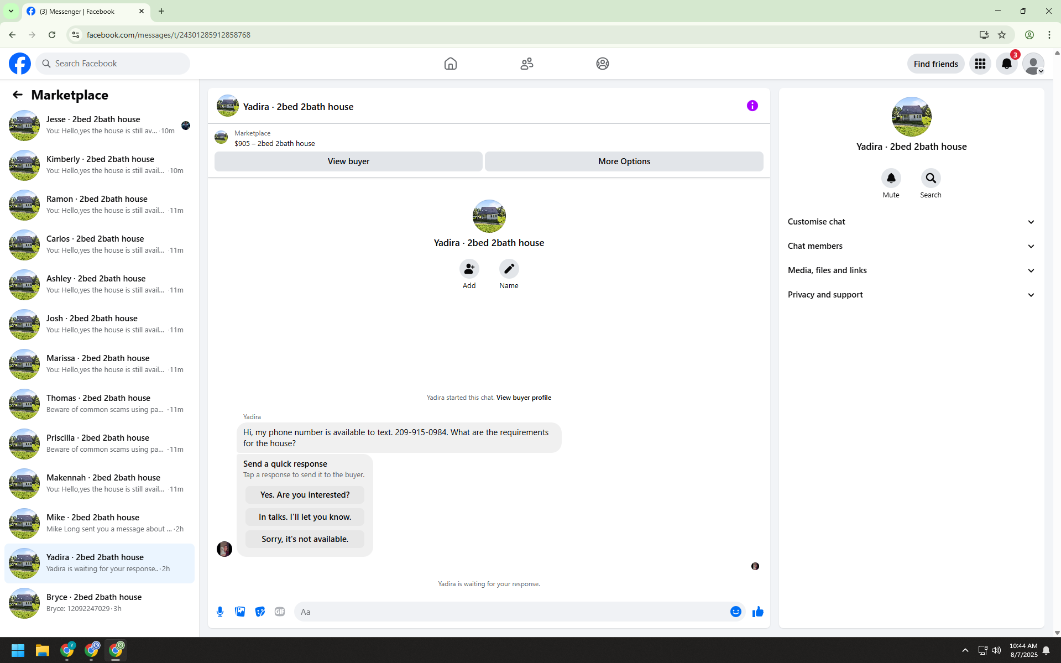This screenshot has width=1061, height=663.
Task: Open the Chrome profile icon in toolbar
Action: (x=1029, y=35)
